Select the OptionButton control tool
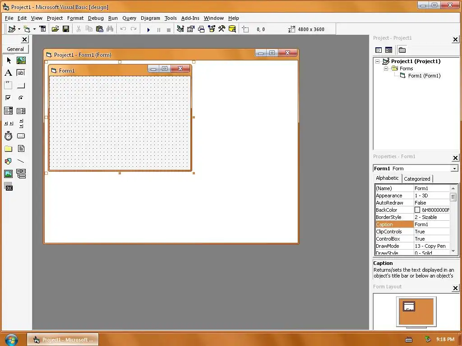 [21, 98]
